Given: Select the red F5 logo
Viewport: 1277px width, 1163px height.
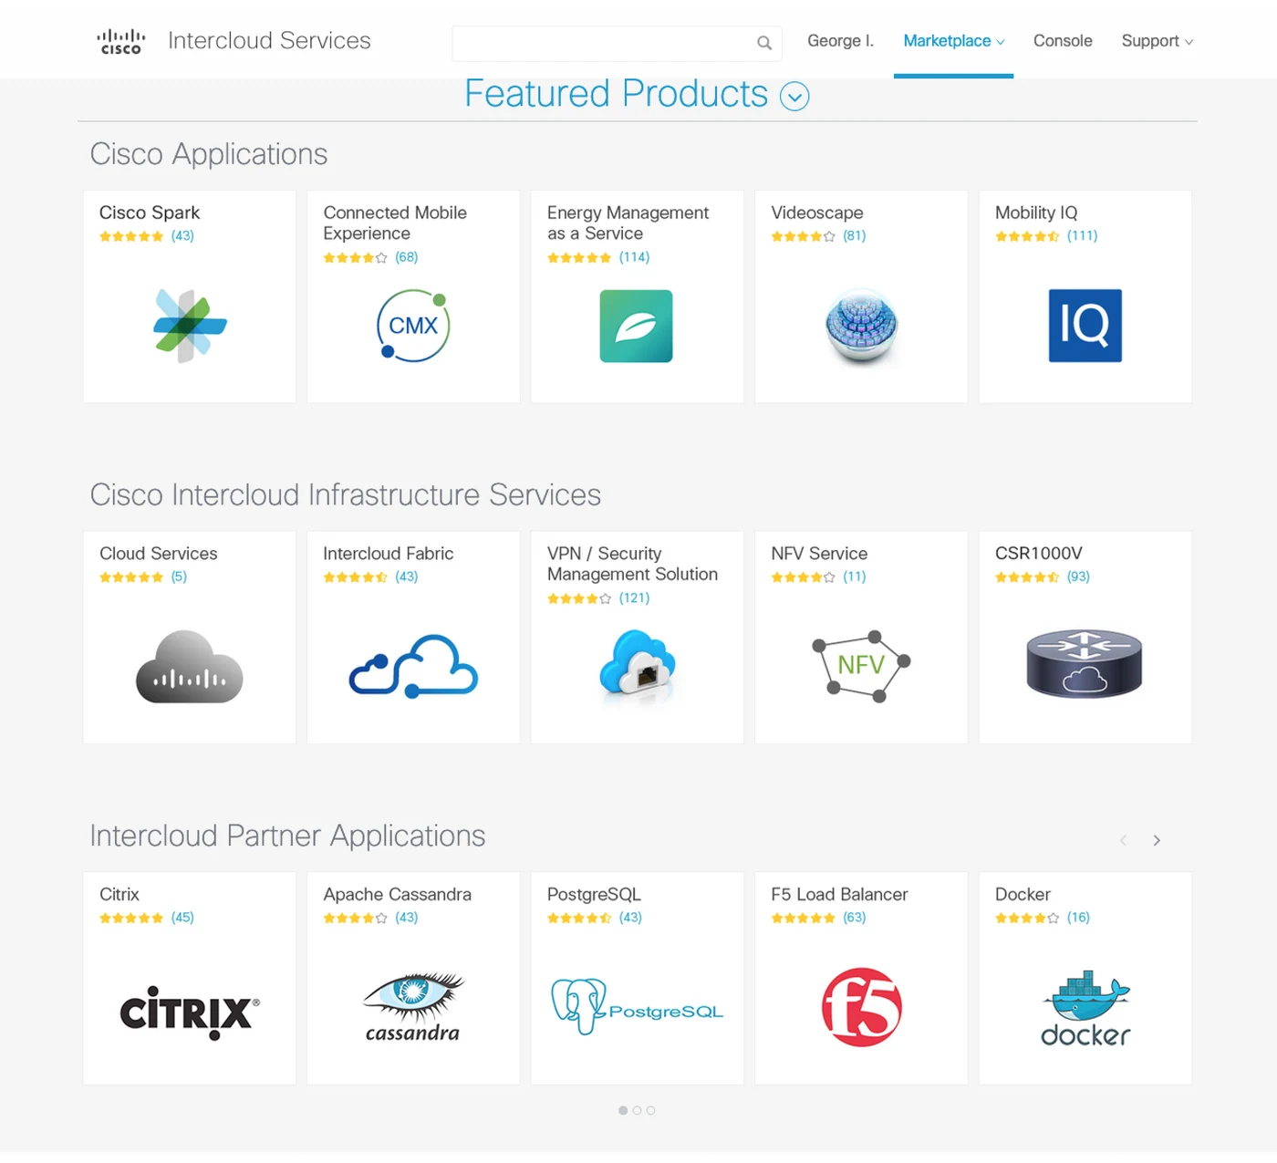Looking at the screenshot, I should [x=861, y=1007].
